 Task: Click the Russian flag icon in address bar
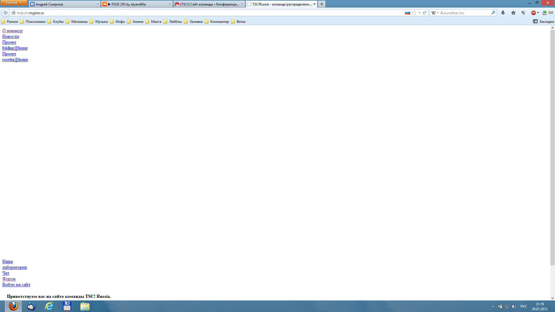coord(408,13)
